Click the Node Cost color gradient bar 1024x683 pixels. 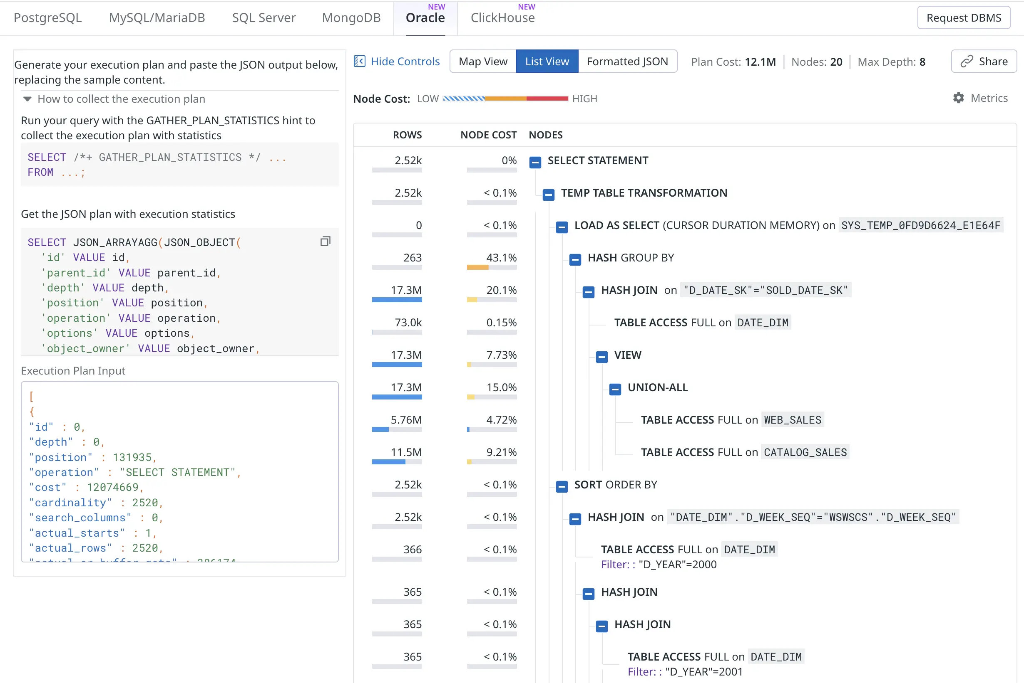(505, 99)
